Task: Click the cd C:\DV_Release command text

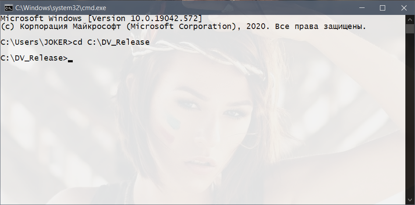Action: click(x=111, y=42)
